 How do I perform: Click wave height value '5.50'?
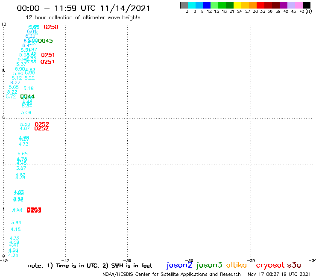click(x=25, y=124)
